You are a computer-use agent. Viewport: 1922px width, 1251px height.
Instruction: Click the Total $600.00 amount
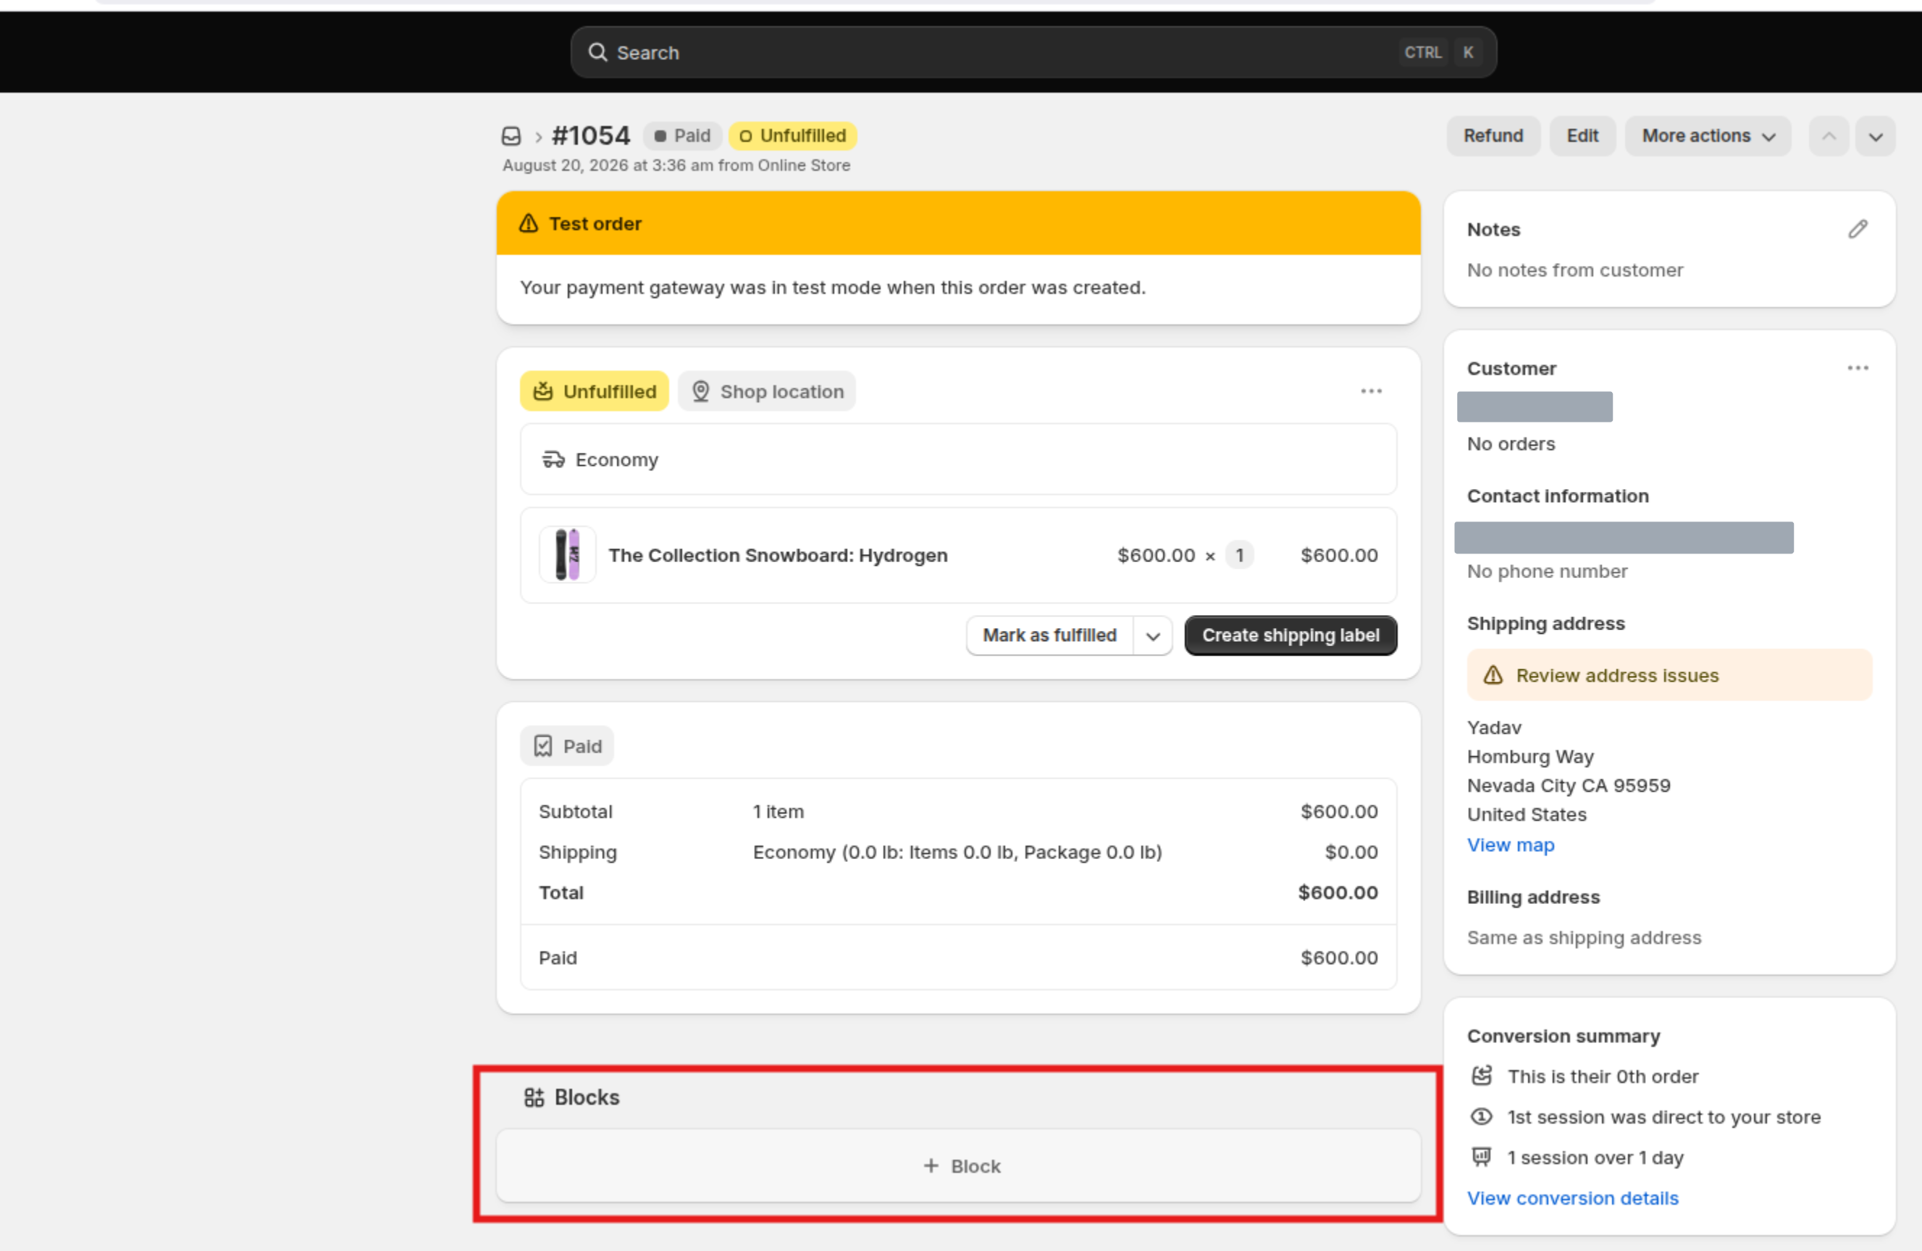pyautogui.click(x=1338, y=892)
